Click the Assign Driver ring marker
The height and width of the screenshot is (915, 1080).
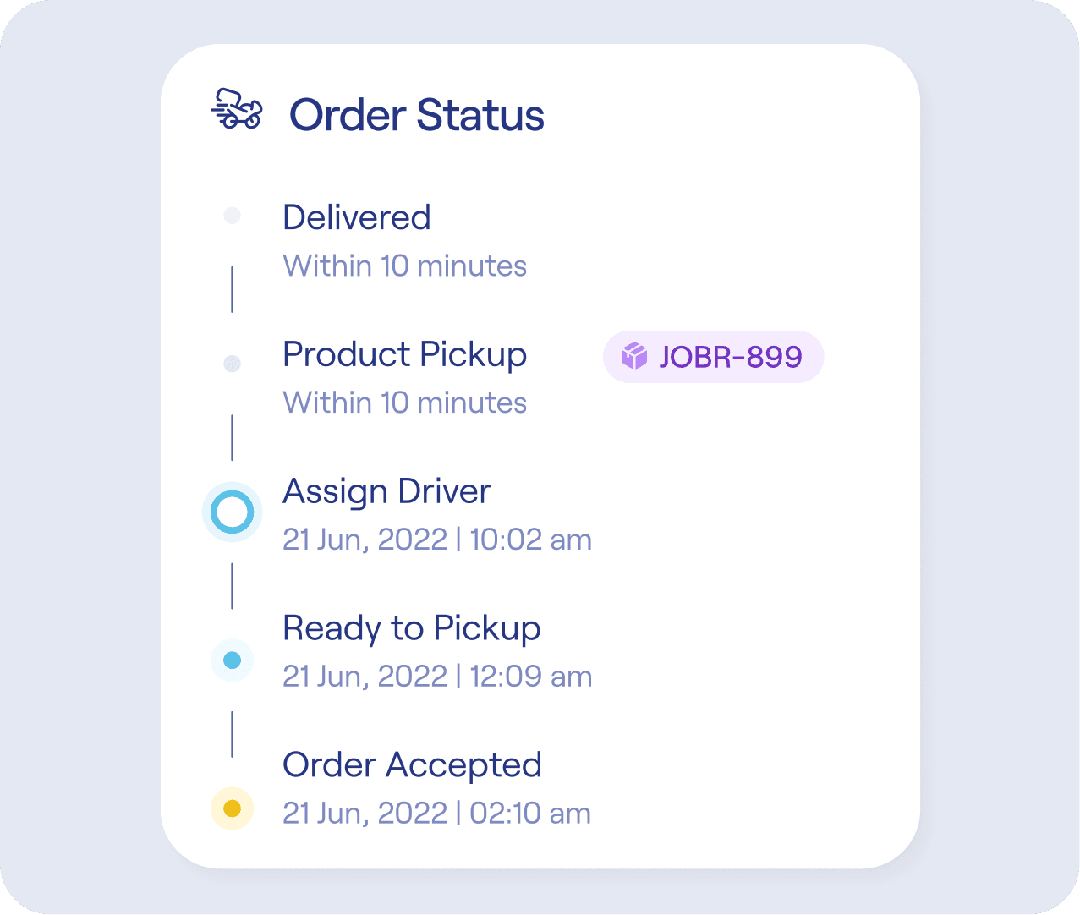232,512
